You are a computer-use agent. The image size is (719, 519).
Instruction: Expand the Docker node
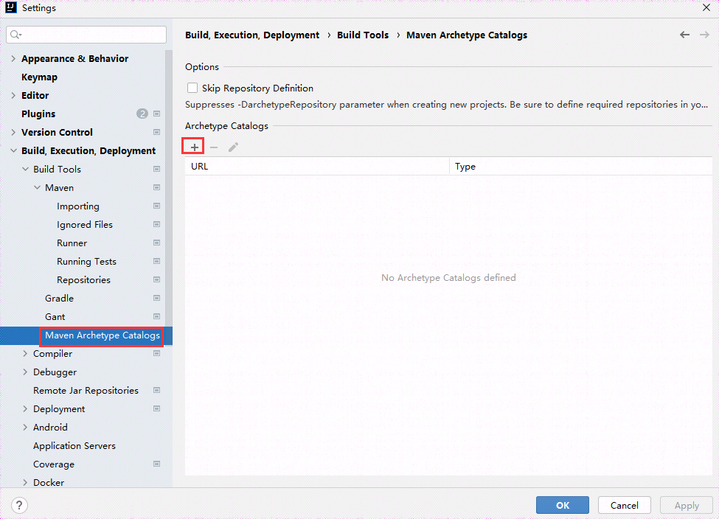(x=25, y=482)
